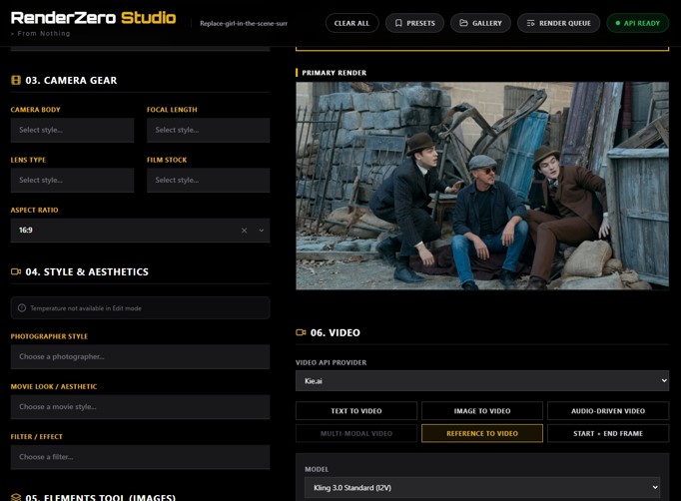
Task: Open the Movie Look / Aesthetic chooser
Action: [140, 407]
